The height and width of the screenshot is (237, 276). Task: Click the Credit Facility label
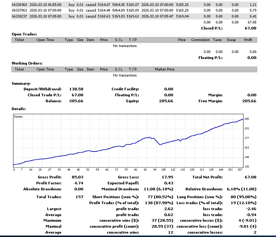[125, 89]
